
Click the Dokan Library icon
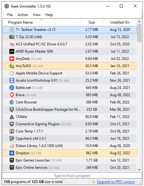coord(12,146)
